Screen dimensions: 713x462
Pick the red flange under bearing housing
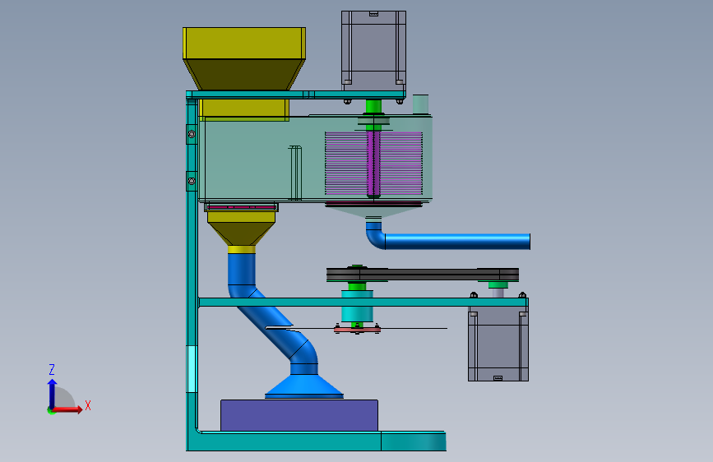(357, 329)
